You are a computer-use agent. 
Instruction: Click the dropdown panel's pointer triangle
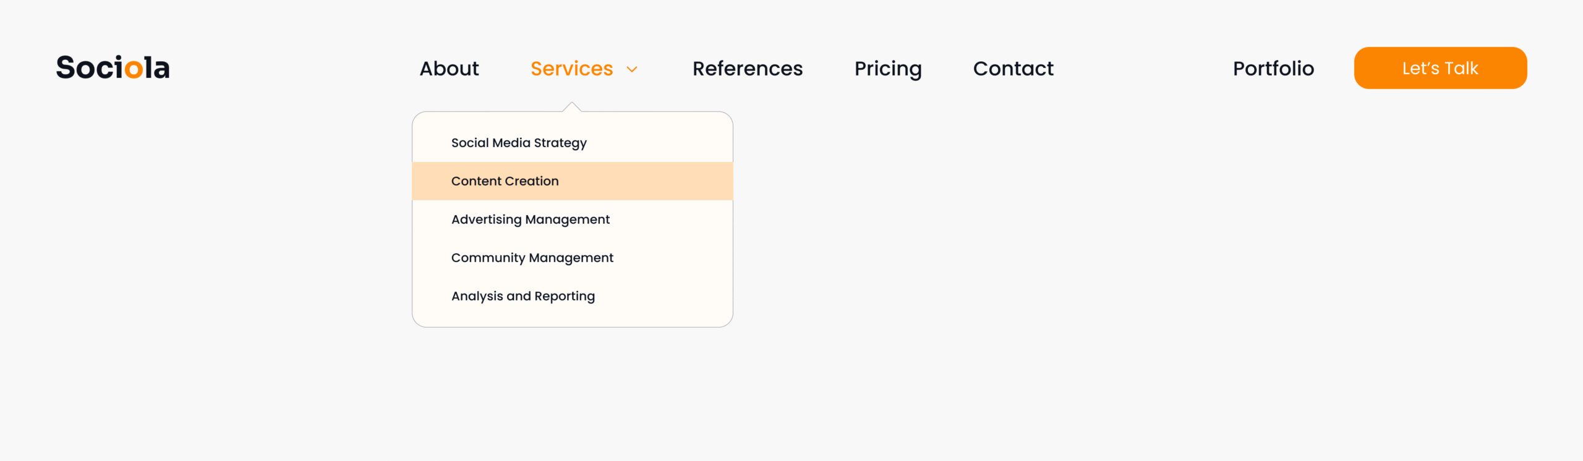(x=572, y=107)
